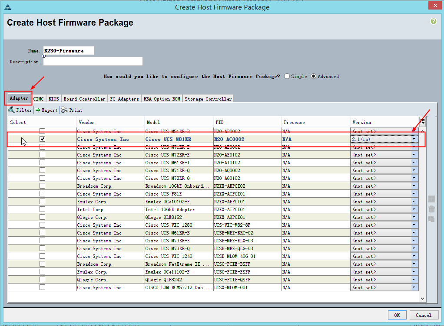Check the Cisco UCS VIC 1240 checkbox

click(x=42, y=256)
